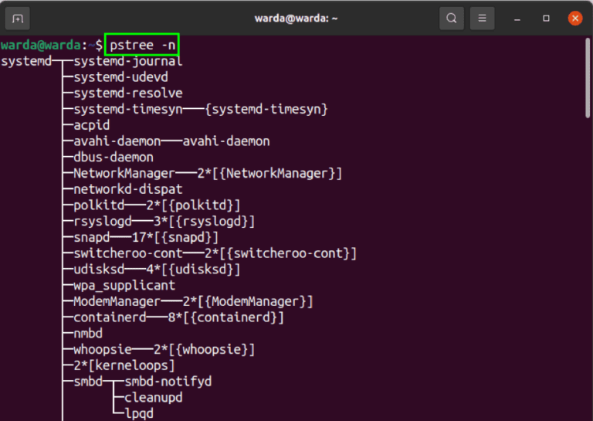Click wpa_supplicant in the tree
Image resolution: width=593 pixels, height=421 pixels.
tap(124, 285)
